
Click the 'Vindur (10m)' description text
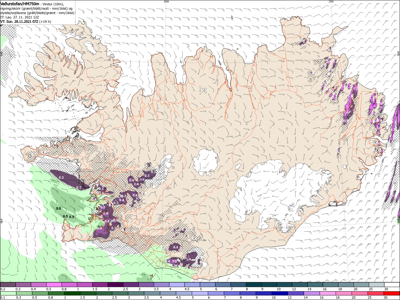53,4
